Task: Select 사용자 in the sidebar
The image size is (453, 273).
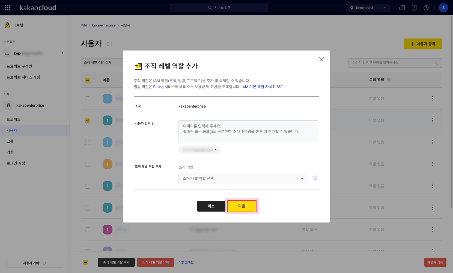Action: pos(12,130)
